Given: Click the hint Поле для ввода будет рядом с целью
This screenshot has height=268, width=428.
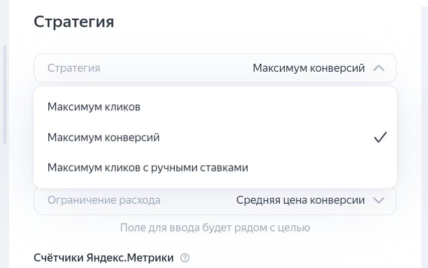Looking at the screenshot, I should tap(215, 228).
